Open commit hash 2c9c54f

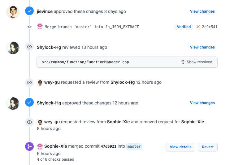(210, 27)
